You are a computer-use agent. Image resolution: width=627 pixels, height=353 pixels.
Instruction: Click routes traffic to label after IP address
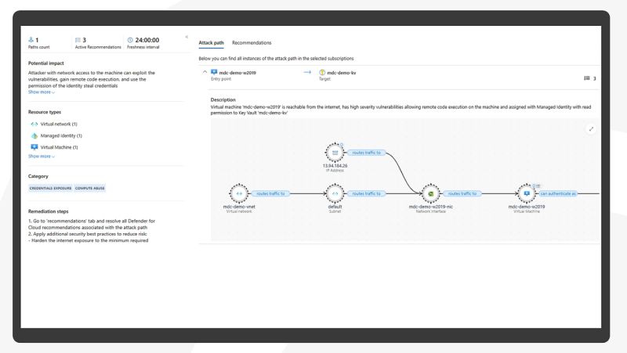(366, 153)
